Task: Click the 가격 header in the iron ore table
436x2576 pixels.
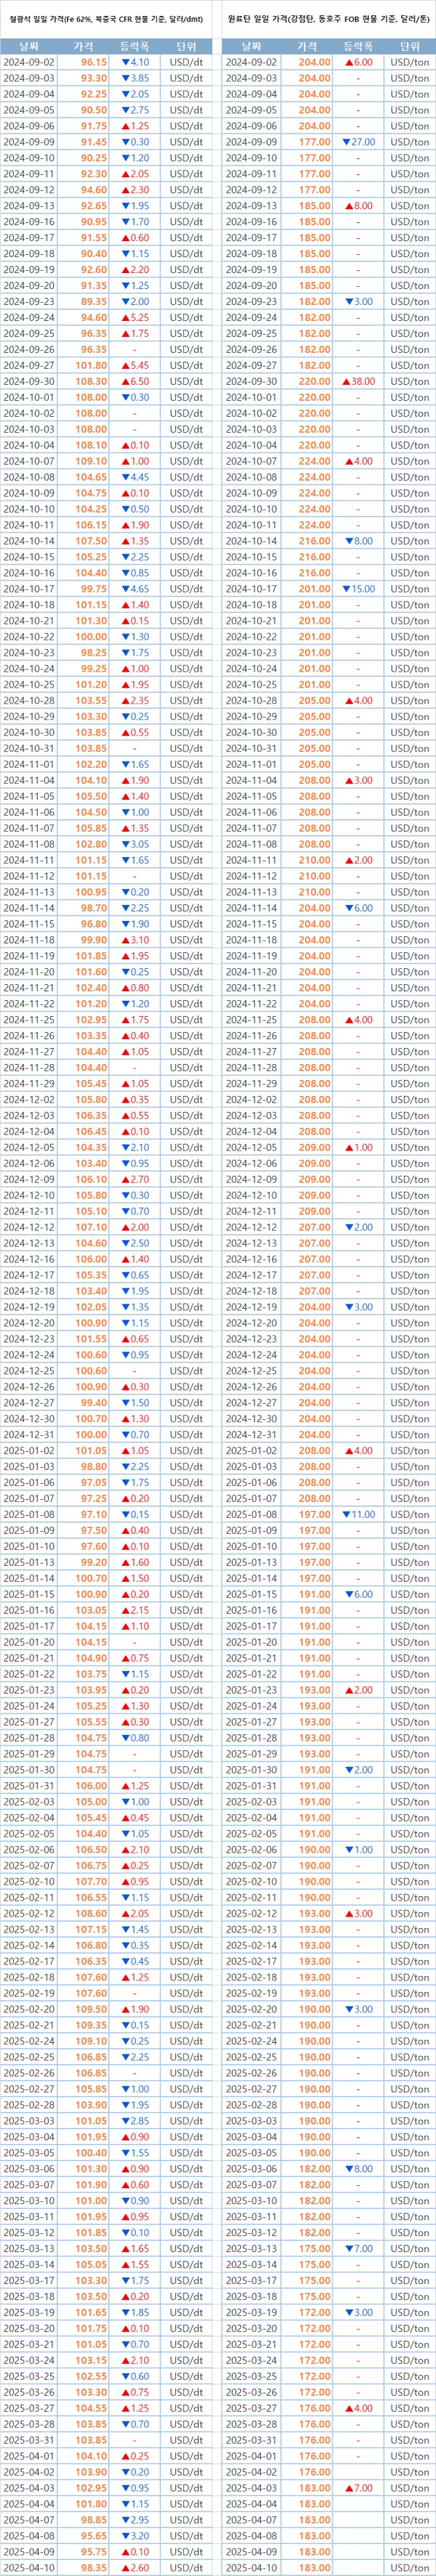Action: [84, 46]
